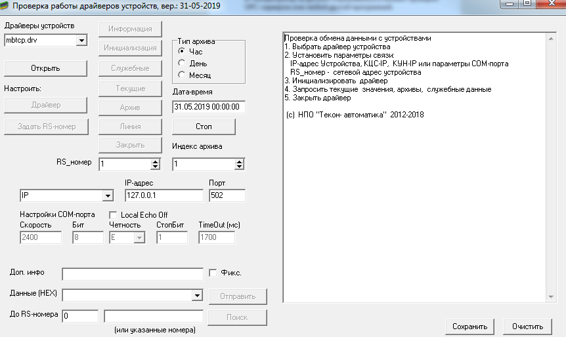The image size is (566, 337).
Task: Clear the log with Очистить button
Action: click(x=528, y=327)
